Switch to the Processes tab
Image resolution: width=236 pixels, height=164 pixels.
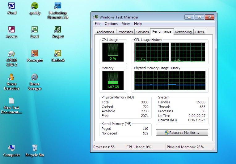coord(125,32)
